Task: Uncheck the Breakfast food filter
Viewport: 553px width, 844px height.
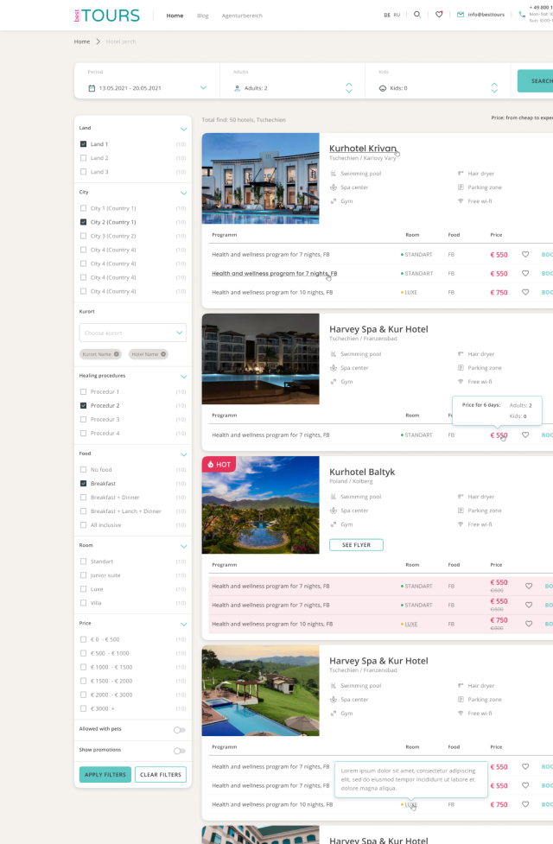Action: pos(83,484)
